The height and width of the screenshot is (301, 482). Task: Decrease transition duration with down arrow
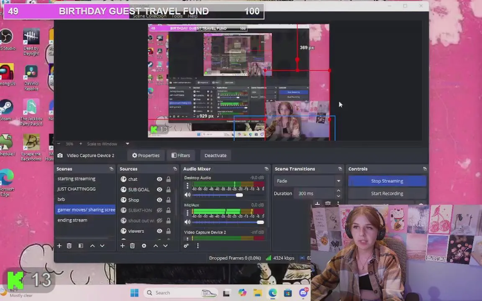tap(338, 196)
